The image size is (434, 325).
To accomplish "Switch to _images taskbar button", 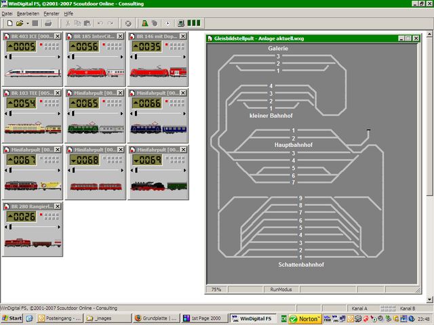I will (107, 318).
